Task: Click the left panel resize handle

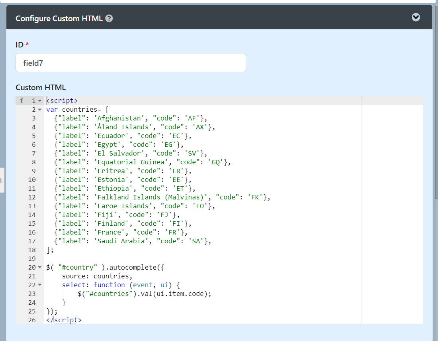Action: 2,180
